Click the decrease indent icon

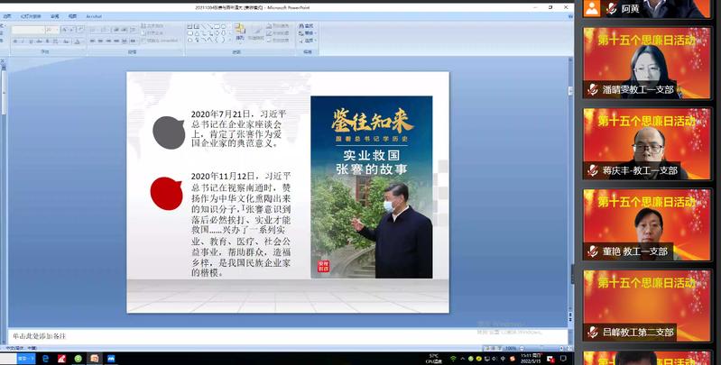pos(116,30)
